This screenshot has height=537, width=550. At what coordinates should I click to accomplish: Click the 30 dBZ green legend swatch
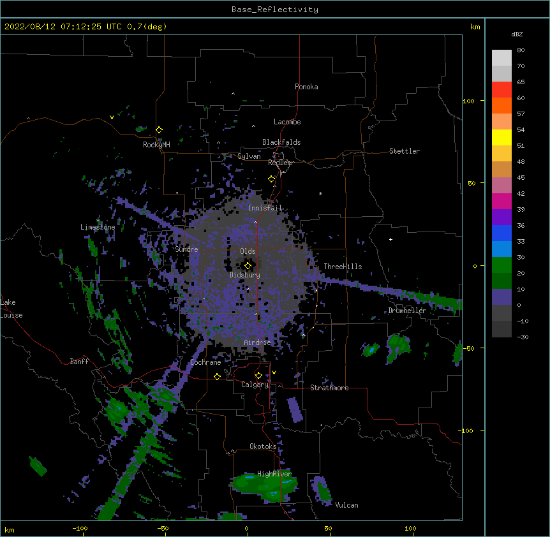point(502,265)
